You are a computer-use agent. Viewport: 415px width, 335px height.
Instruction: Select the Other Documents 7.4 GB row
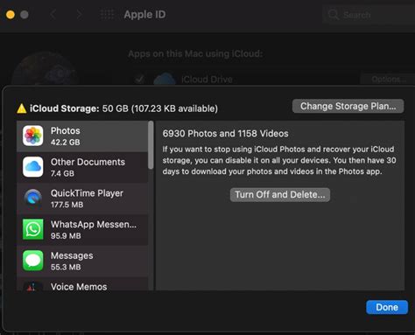click(82, 167)
